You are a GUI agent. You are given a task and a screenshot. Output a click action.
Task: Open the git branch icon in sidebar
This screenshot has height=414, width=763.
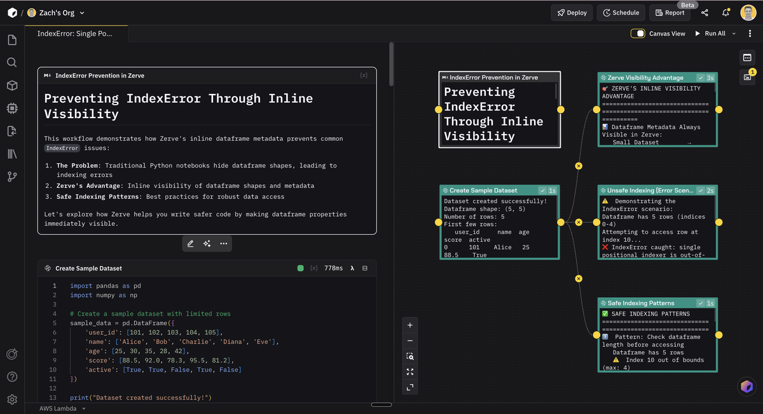(x=12, y=177)
